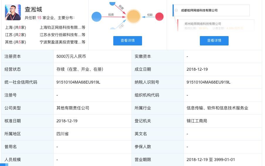Click the large blue investor node
Viewport: 265px width, 166px height.
click(x=97, y=17)
